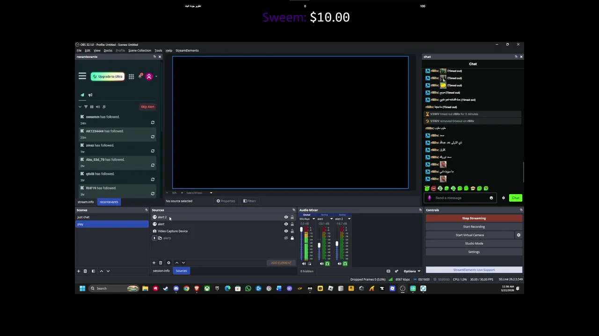
Task: Open the preview scaling dropdown arrow
Action: pyautogui.click(x=211, y=193)
